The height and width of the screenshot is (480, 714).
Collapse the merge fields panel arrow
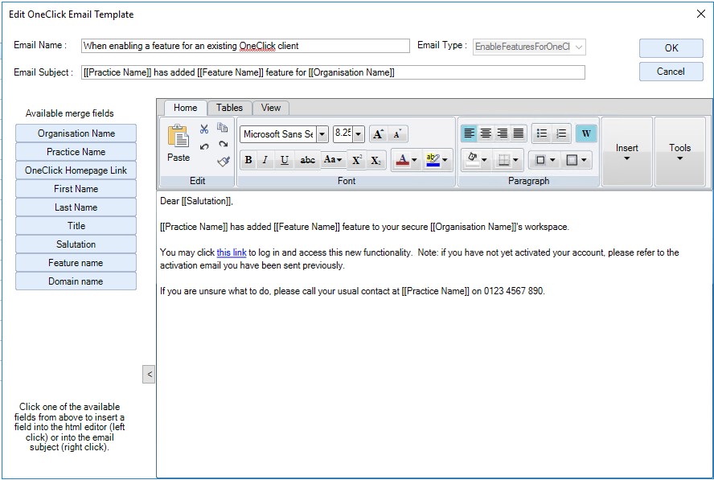pos(149,375)
